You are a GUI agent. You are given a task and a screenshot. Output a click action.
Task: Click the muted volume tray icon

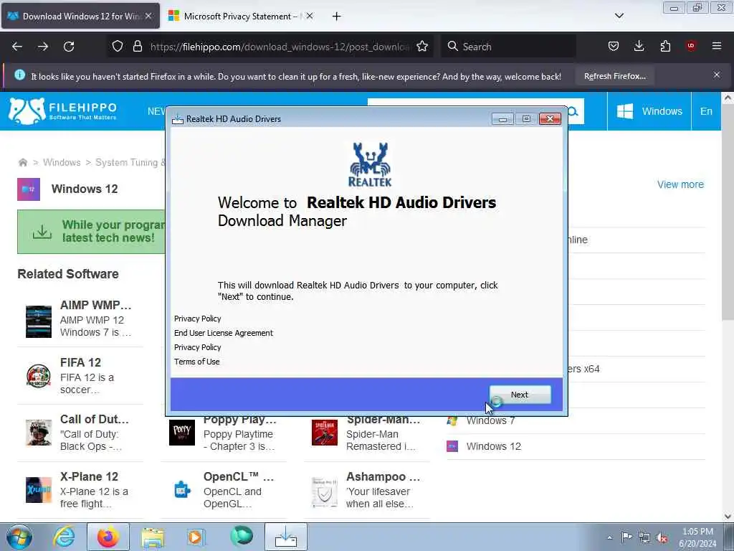point(662,537)
